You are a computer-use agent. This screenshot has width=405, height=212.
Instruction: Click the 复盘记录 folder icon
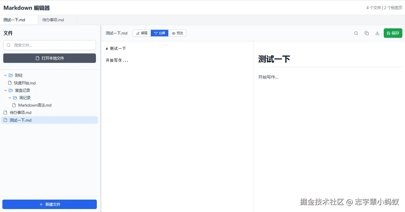(11, 90)
